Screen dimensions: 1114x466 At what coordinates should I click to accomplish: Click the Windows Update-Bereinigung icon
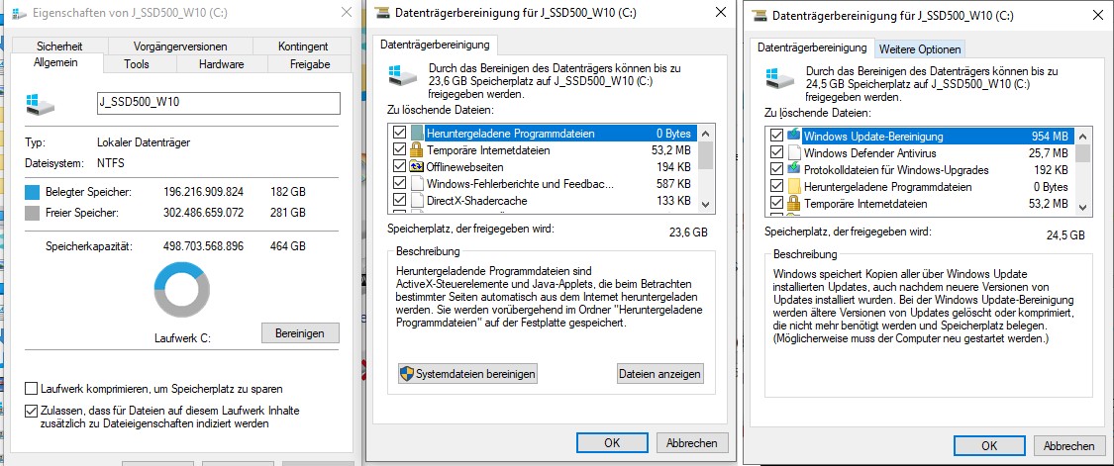pyautogui.click(x=793, y=136)
